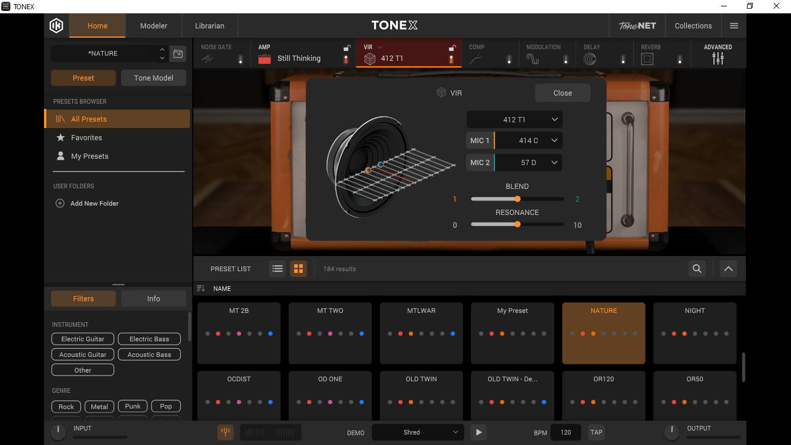Toggle the AMP power switch
Viewport: 791px width, 445px height.
point(346,59)
